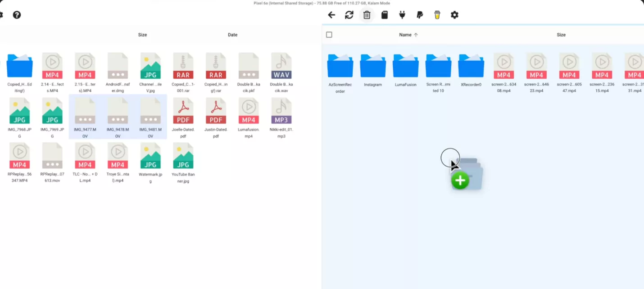Select the LumaFusion folder on device
The height and width of the screenshot is (289, 644).
406,71
